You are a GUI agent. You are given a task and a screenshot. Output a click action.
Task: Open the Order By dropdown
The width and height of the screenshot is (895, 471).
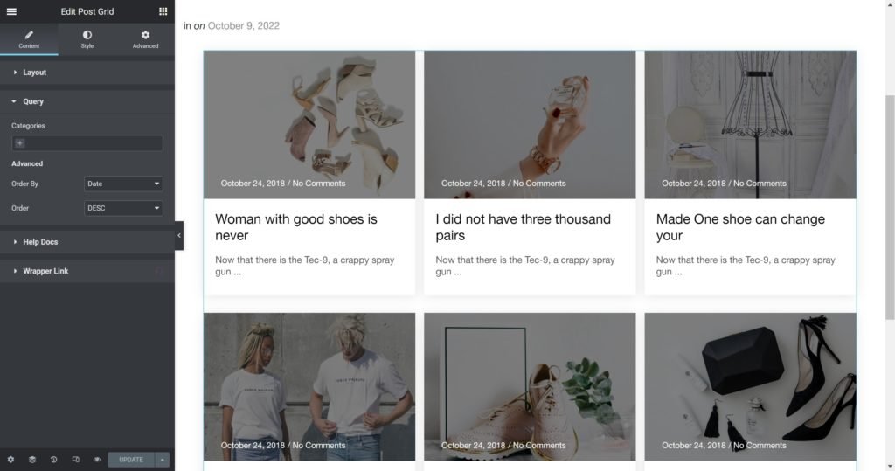point(123,184)
